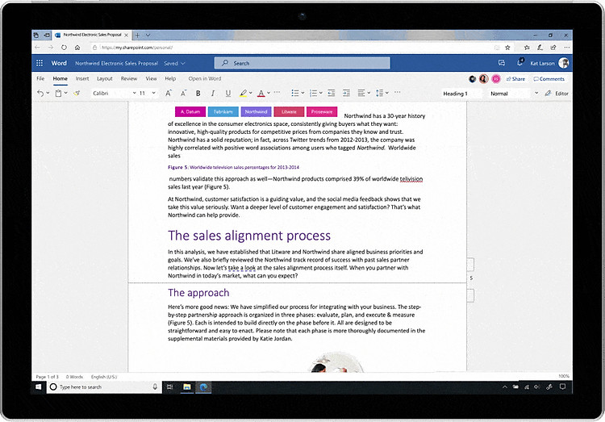Toggle Italic text formatting
Viewport: 605px width, 422px height.
click(x=213, y=93)
